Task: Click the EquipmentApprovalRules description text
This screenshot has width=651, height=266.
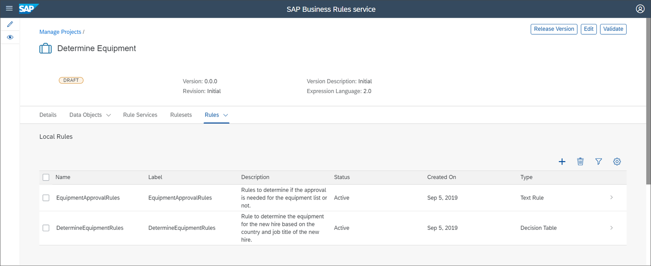Action: tap(284, 198)
